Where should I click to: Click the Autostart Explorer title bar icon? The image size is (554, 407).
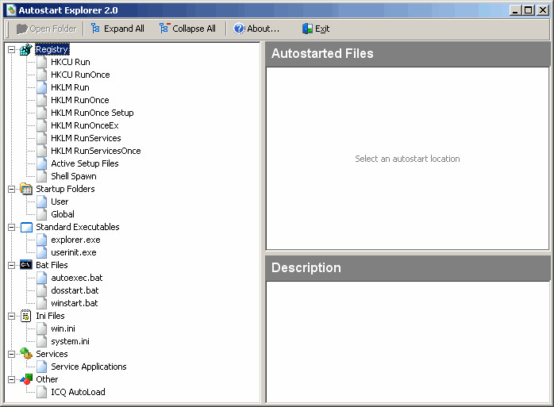[11, 10]
